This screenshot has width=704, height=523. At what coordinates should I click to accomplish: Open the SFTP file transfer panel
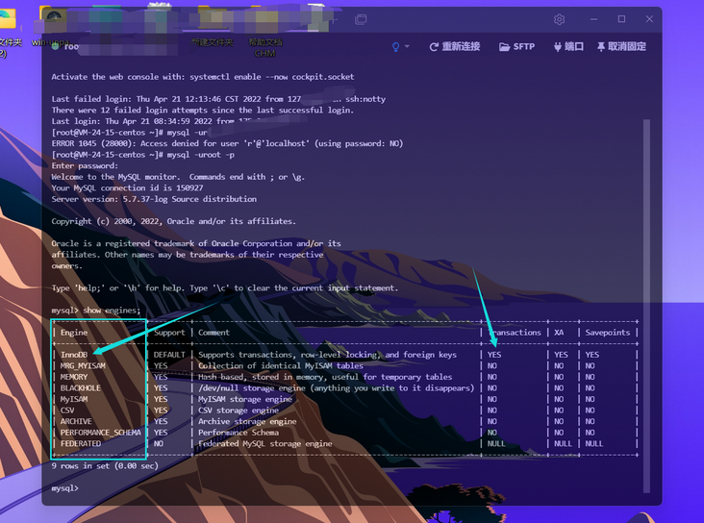click(x=516, y=46)
